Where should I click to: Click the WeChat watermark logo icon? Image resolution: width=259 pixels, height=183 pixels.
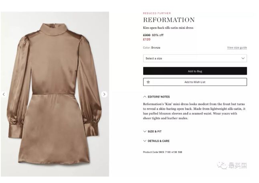222,165
